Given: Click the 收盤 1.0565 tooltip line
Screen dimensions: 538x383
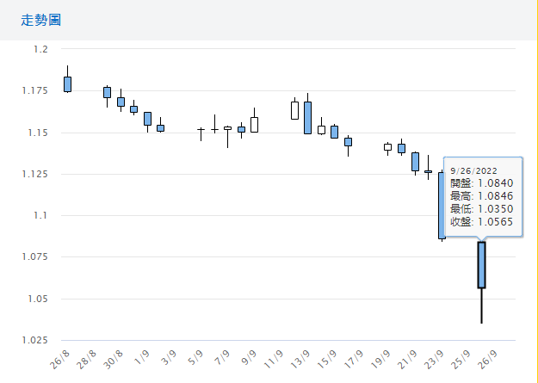Looking at the screenshot, I should coord(480,222).
